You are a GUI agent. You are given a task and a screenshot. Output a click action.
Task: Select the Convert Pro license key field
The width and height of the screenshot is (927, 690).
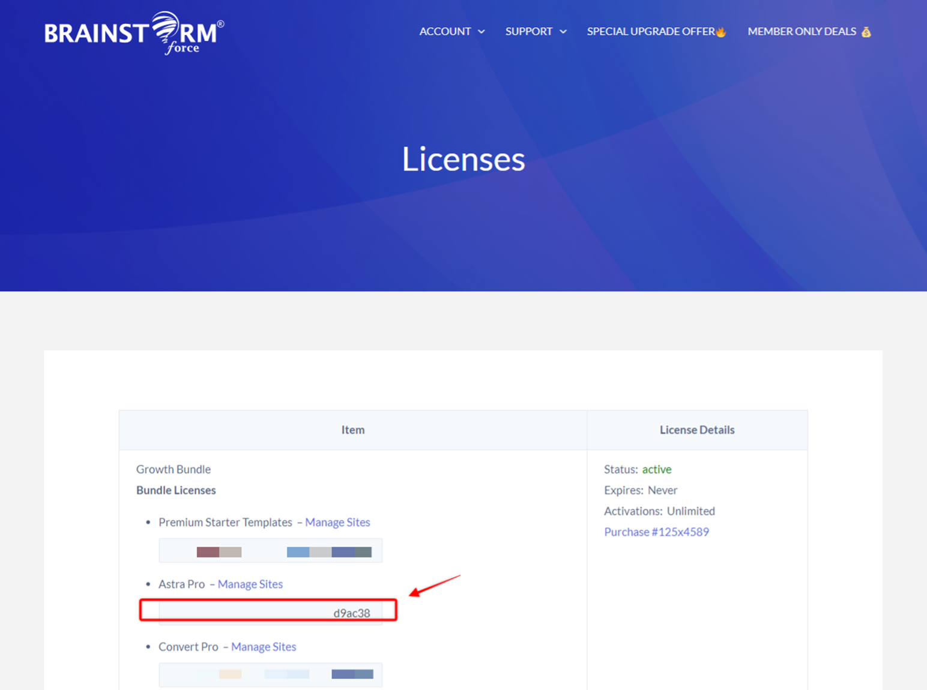pyautogui.click(x=271, y=674)
